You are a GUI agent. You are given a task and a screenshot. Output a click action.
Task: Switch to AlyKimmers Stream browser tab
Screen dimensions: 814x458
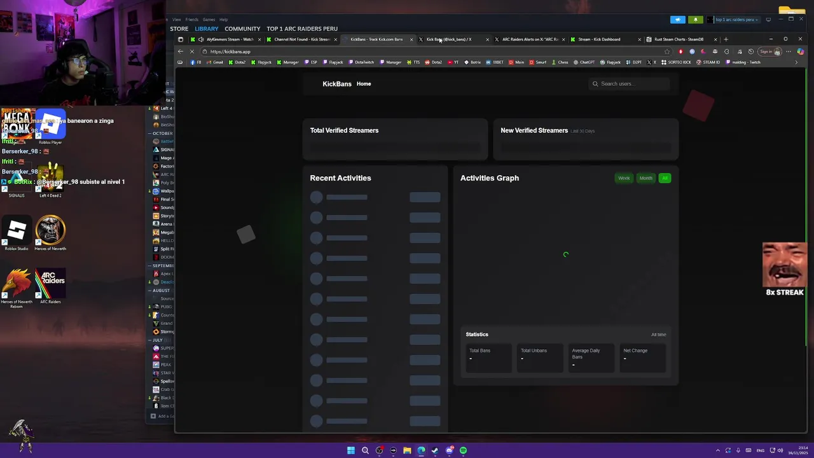pos(226,39)
